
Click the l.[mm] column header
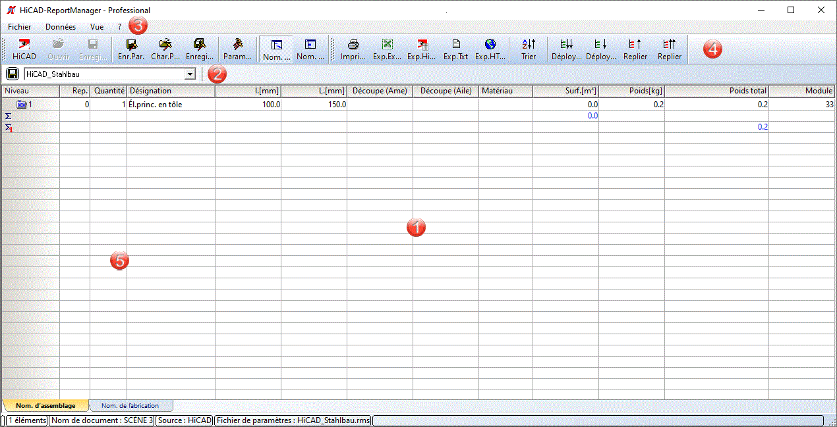coord(248,91)
